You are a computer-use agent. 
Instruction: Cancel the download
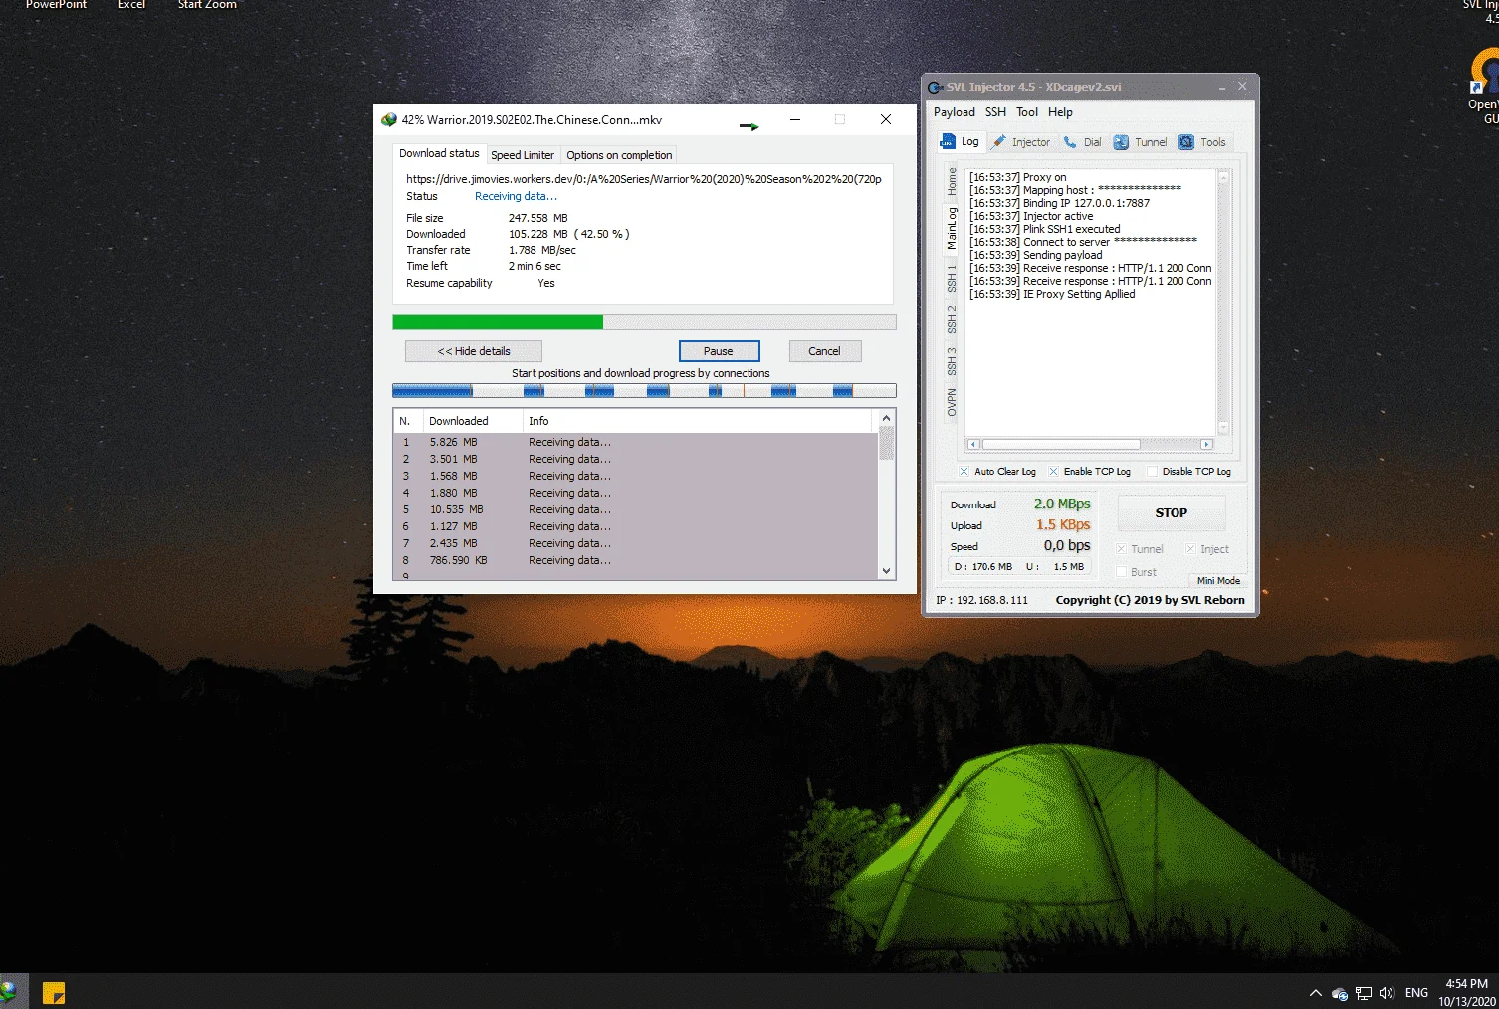[824, 351]
